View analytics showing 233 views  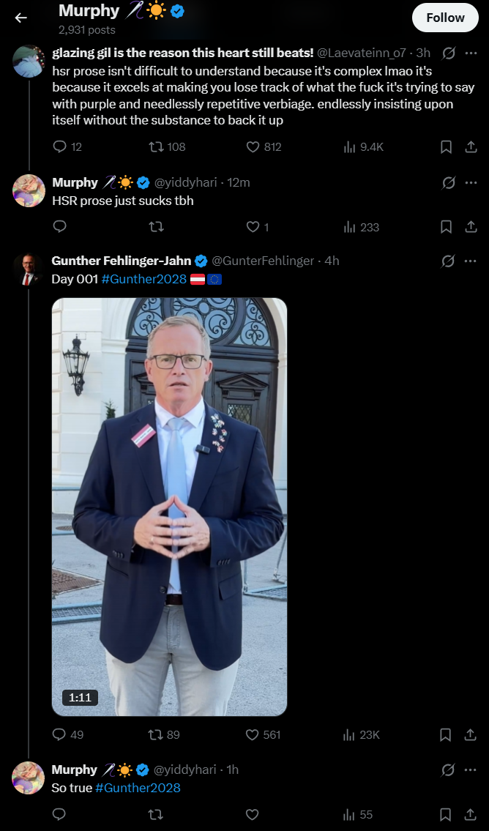pyautogui.click(x=362, y=227)
